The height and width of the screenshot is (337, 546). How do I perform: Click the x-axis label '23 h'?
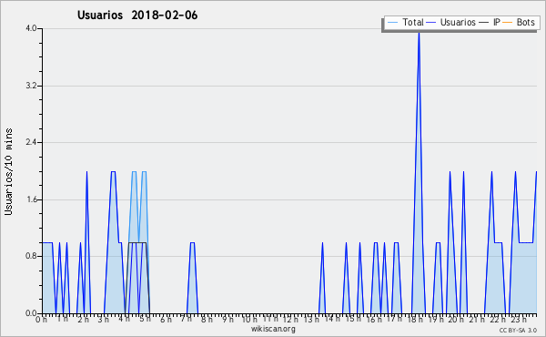(518, 319)
